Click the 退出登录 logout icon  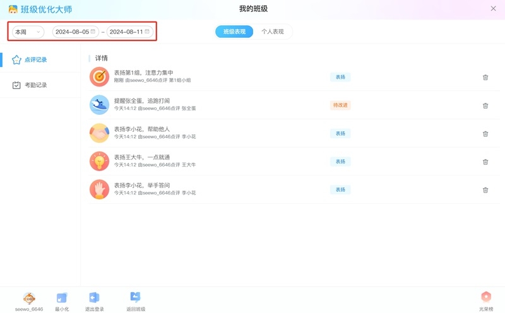point(94,298)
